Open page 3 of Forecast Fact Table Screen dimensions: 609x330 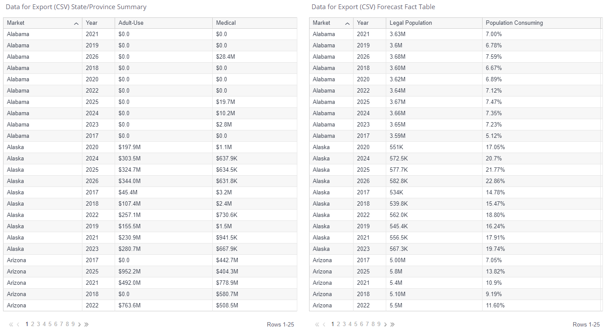click(344, 324)
